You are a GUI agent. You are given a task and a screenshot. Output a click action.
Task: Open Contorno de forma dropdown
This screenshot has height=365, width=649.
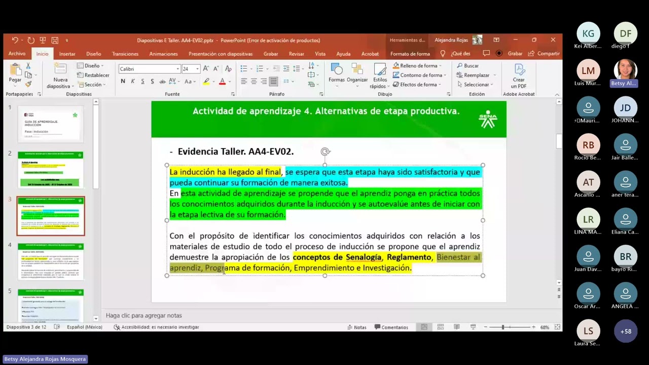[x=420, y=75]
